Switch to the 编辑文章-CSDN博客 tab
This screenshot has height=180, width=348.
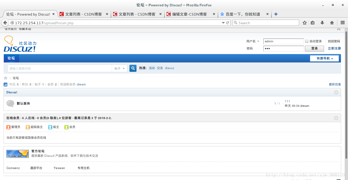pos(191,14)
